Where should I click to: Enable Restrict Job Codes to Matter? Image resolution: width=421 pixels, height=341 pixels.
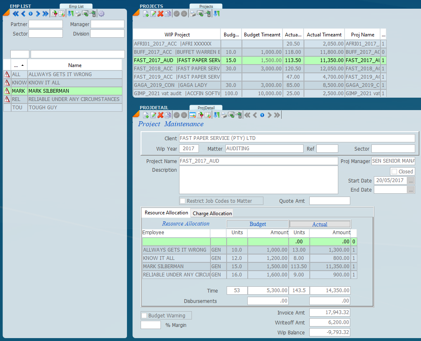(183, 201)
